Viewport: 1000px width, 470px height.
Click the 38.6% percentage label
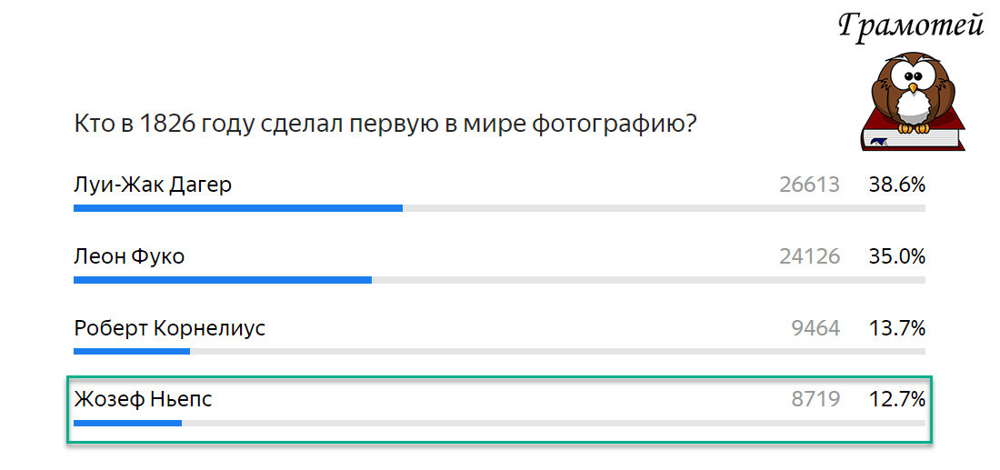tap(896, 185)
